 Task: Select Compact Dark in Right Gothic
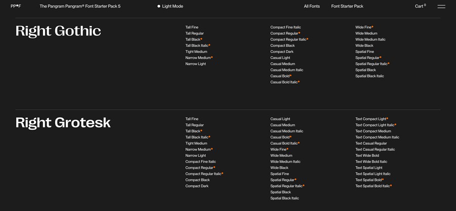click(282, 52)
